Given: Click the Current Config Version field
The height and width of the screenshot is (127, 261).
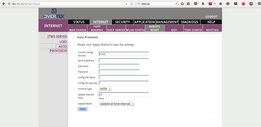Looking at the screenshot, I should point(124,54).
